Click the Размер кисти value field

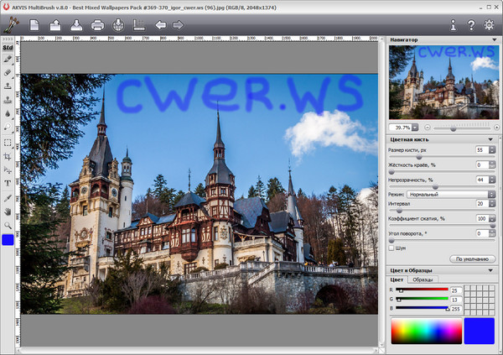480,149
